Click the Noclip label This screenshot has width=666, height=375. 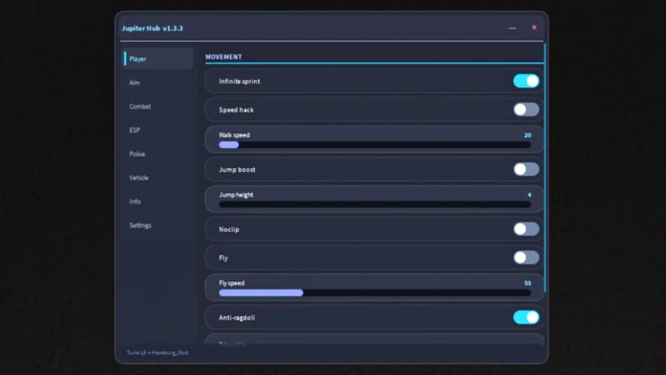(x=229, y=229)
